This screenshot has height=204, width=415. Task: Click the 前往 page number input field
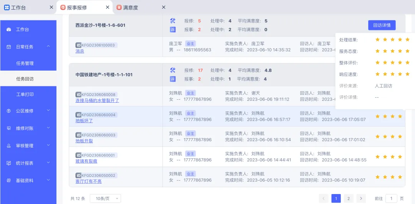pos(391,198)
